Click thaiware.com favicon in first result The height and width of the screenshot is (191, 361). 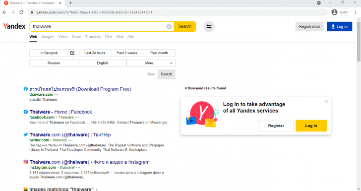[26, 89]
